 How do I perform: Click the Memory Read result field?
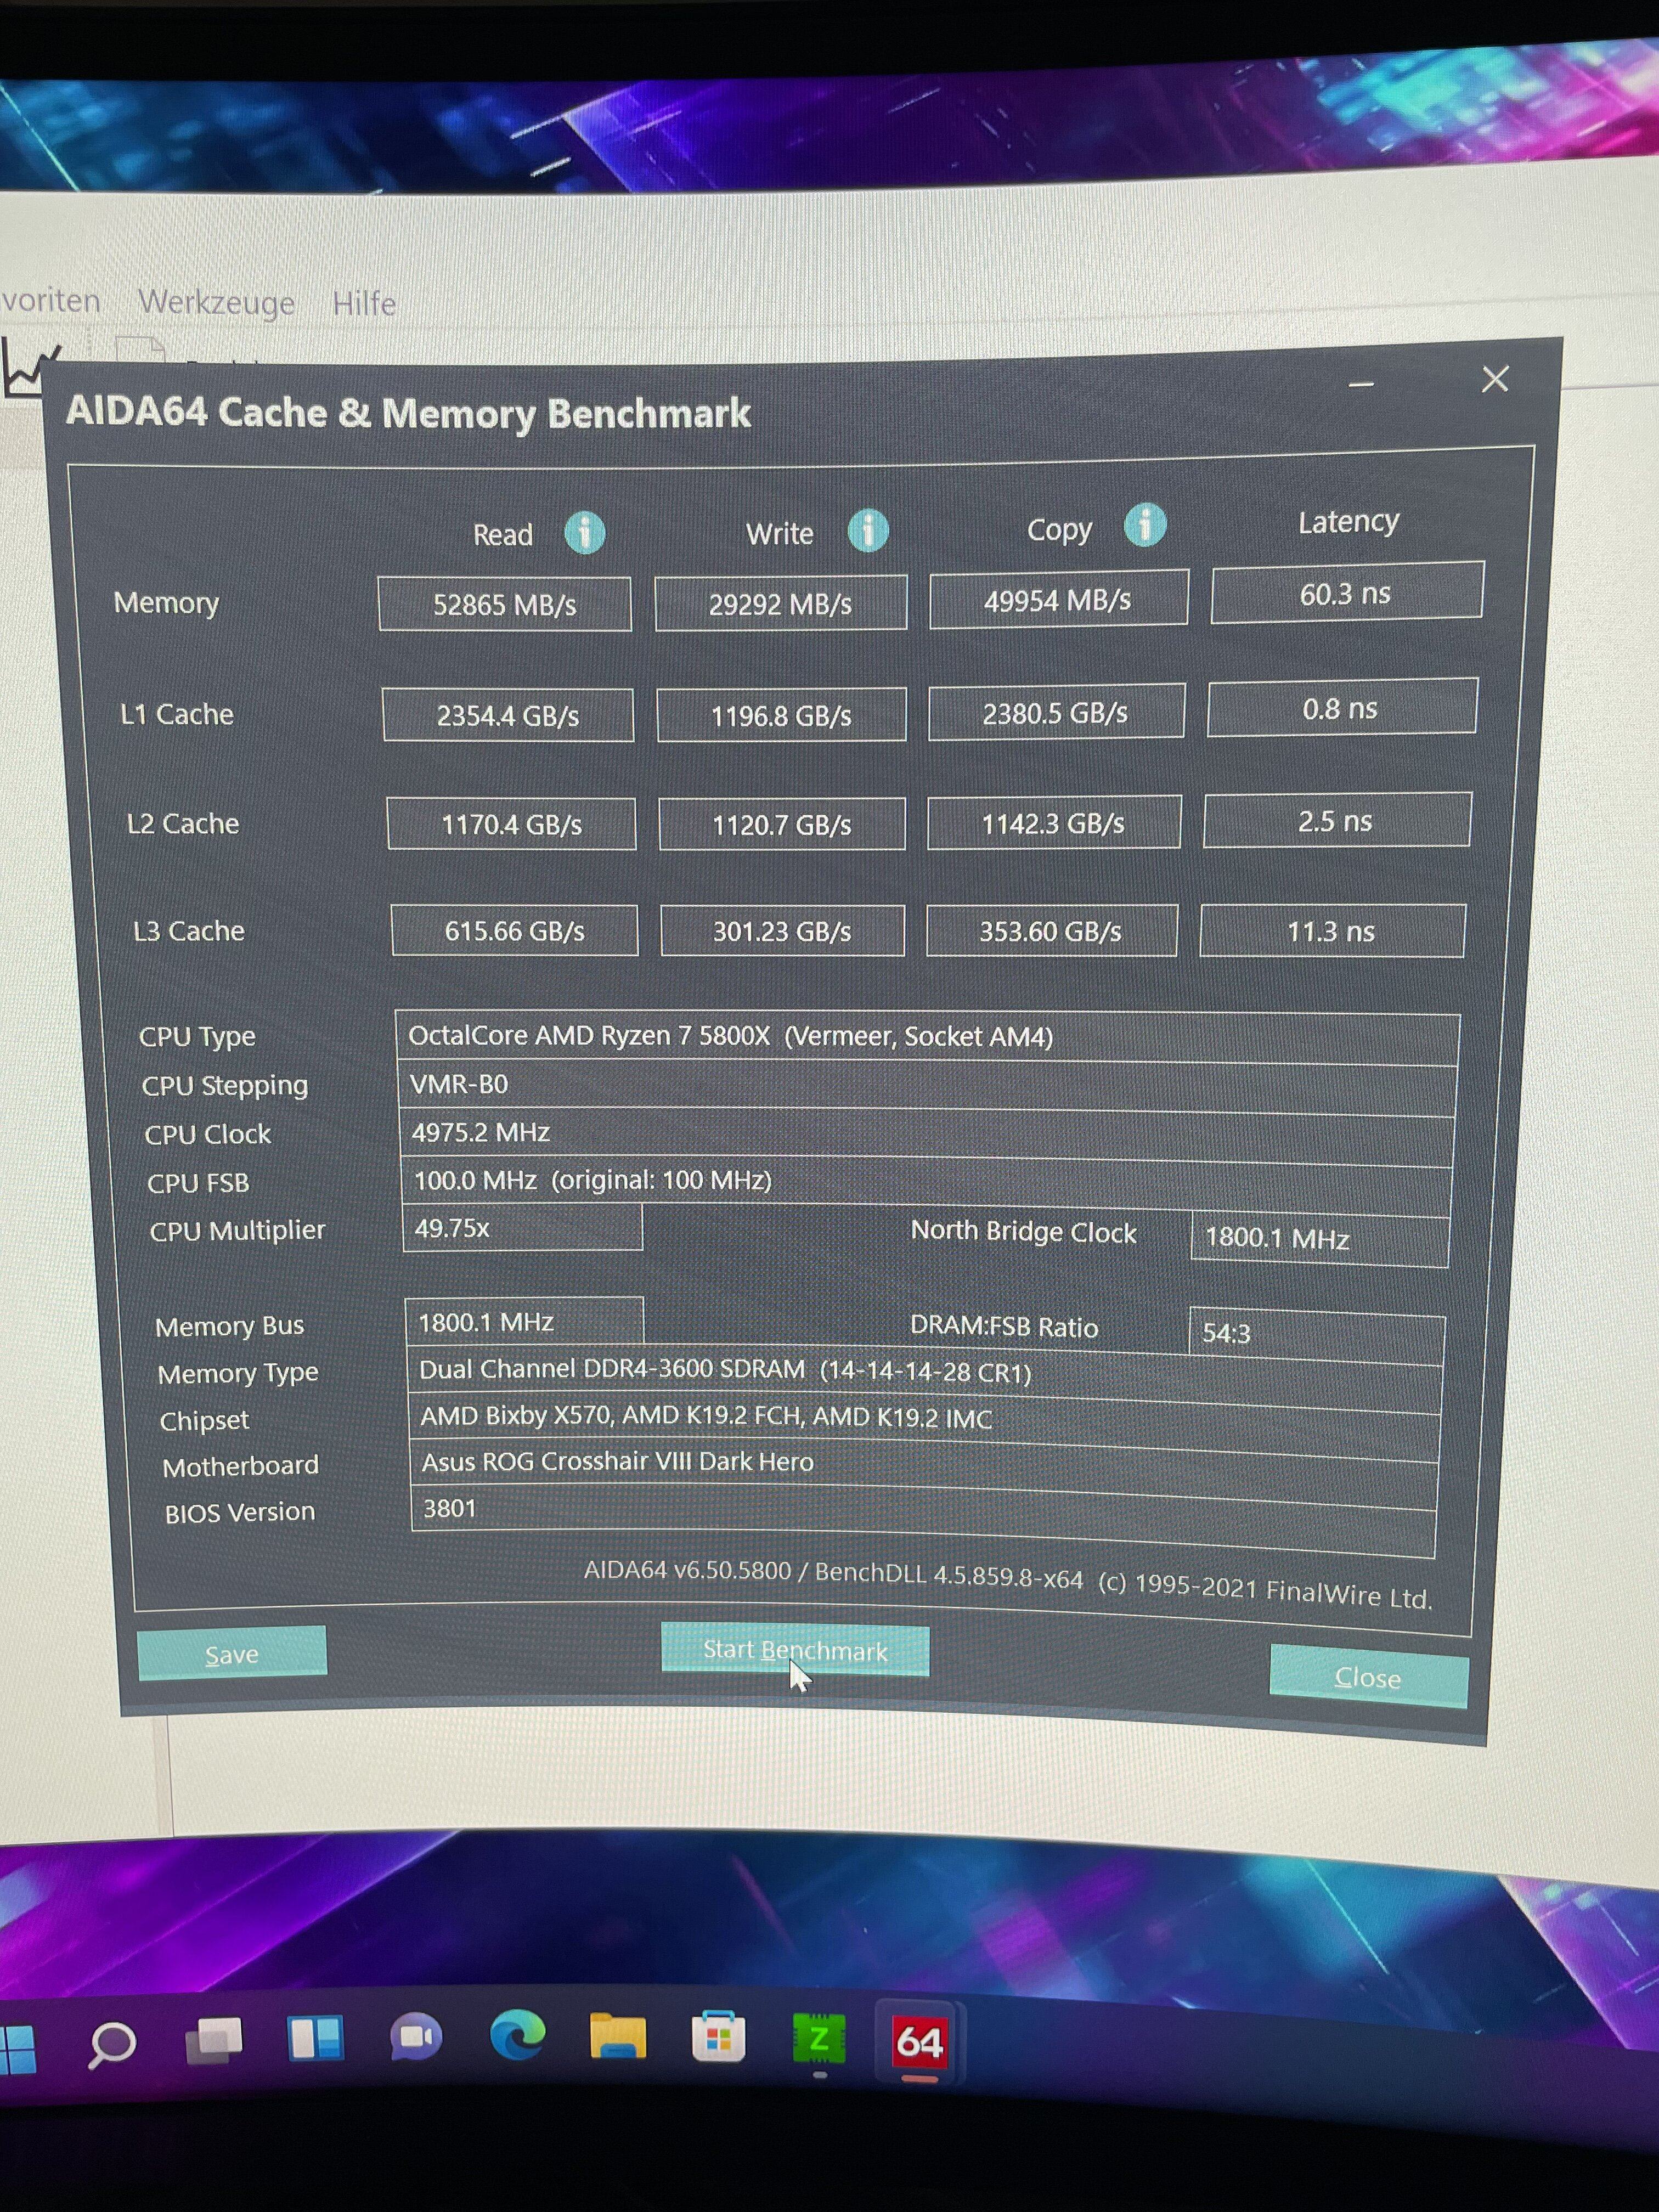pos(504,605)
